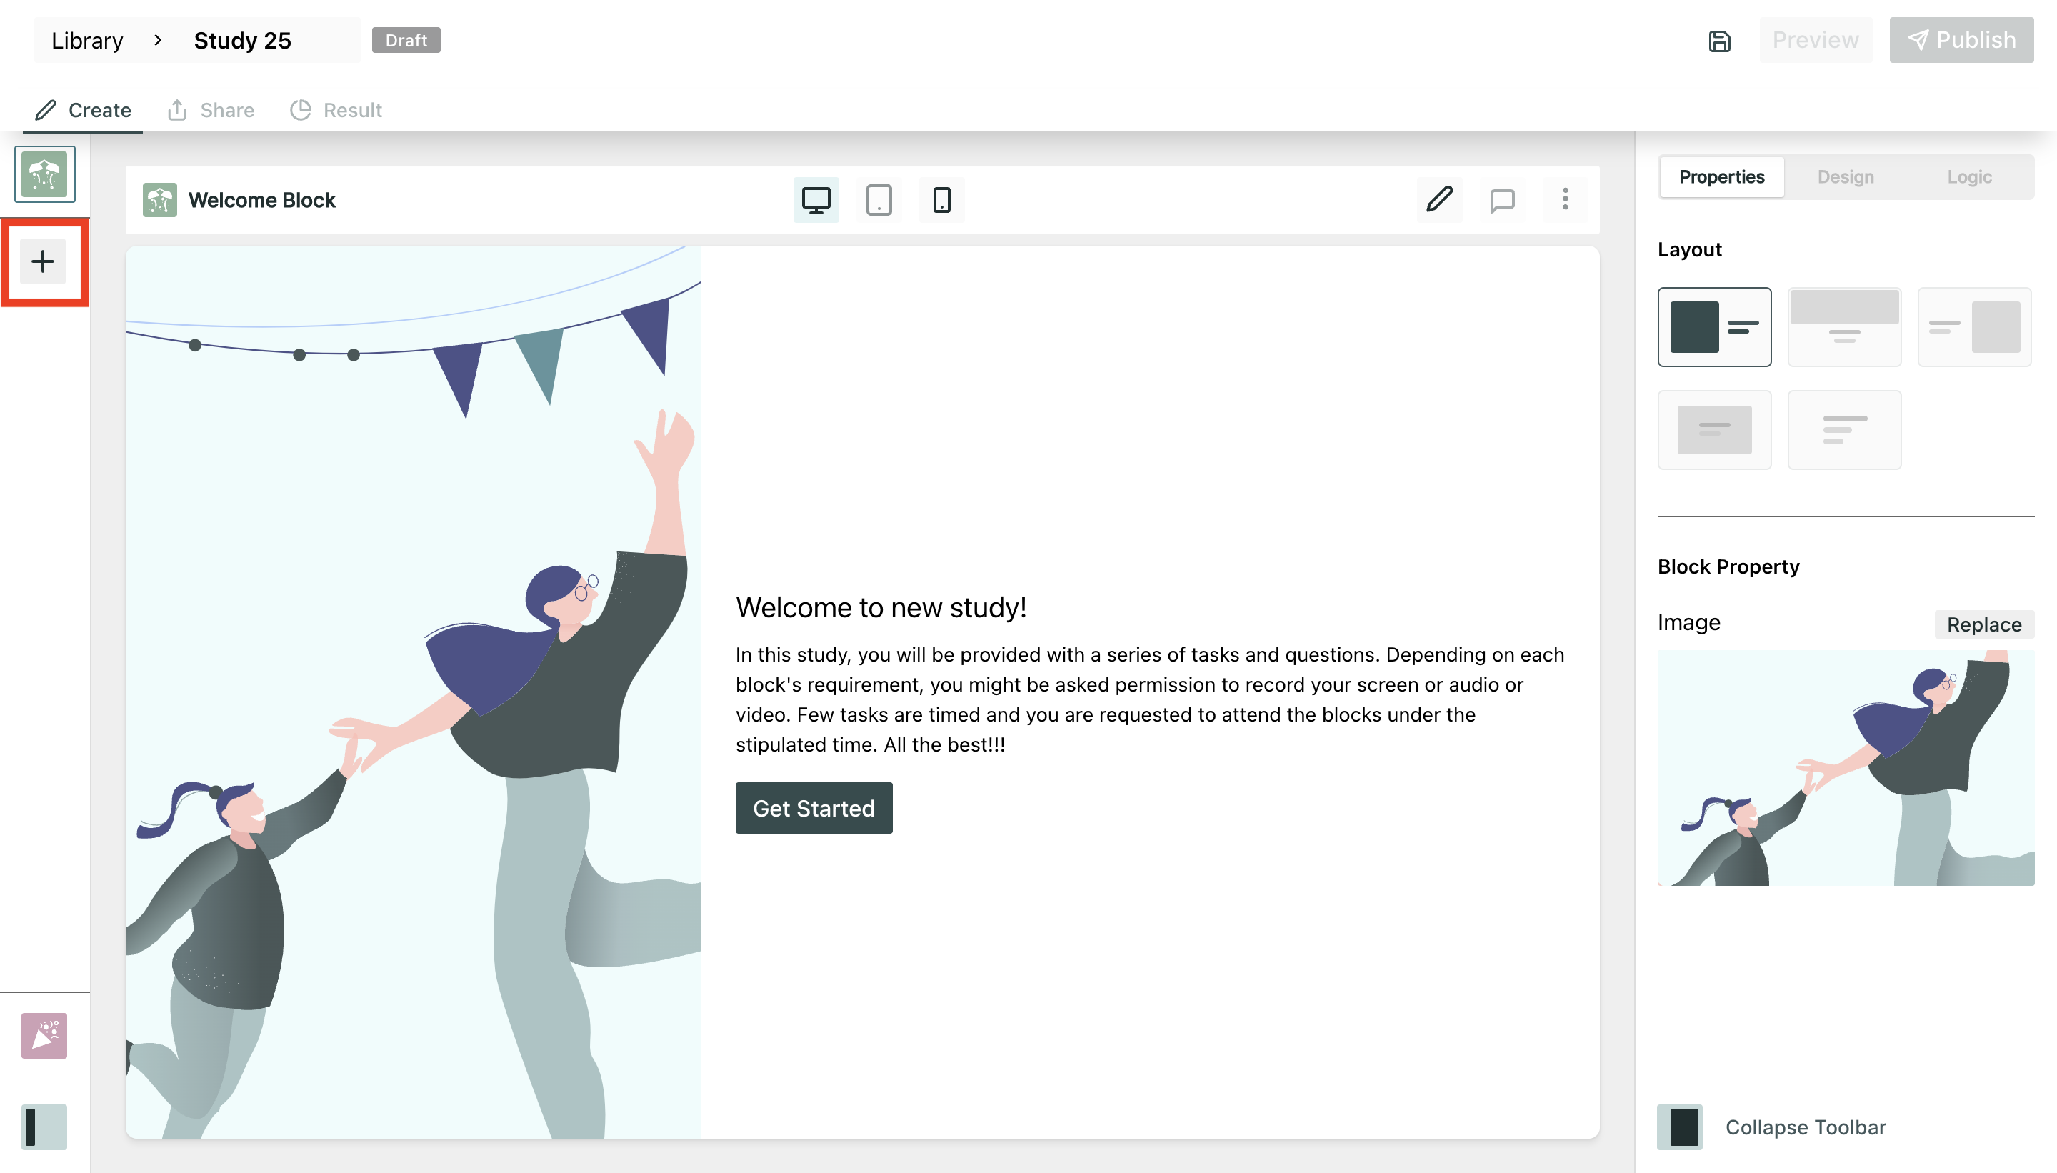Click the save disk icon
Image resolution: width=2057 pixels, height=1173 pixels.
pyautogui.click(x=1720, y=40)
